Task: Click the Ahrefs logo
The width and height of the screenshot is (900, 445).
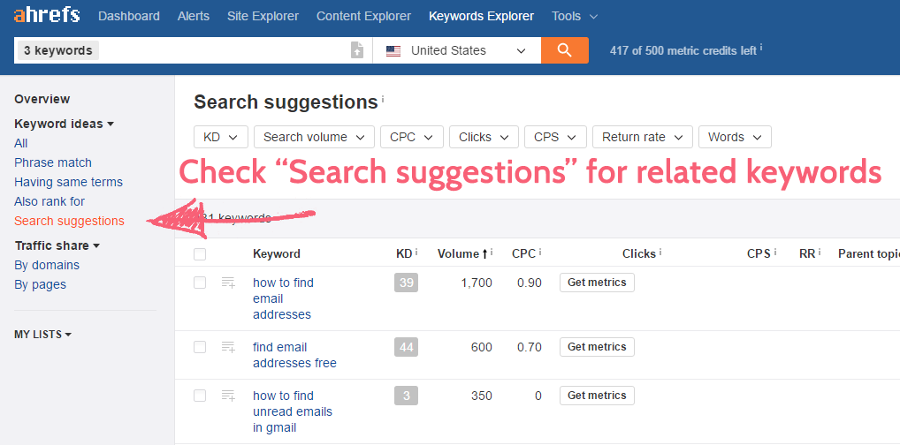Action: pyautogui.click(x=47, y=15)
